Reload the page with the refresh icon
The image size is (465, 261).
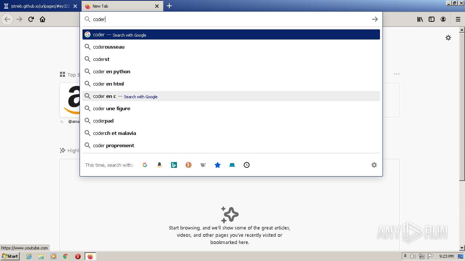click(x=31, y=19)
